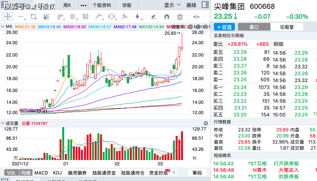Click the +自选 button
This screenshot has height=181, width=317.
click(224, 27)
